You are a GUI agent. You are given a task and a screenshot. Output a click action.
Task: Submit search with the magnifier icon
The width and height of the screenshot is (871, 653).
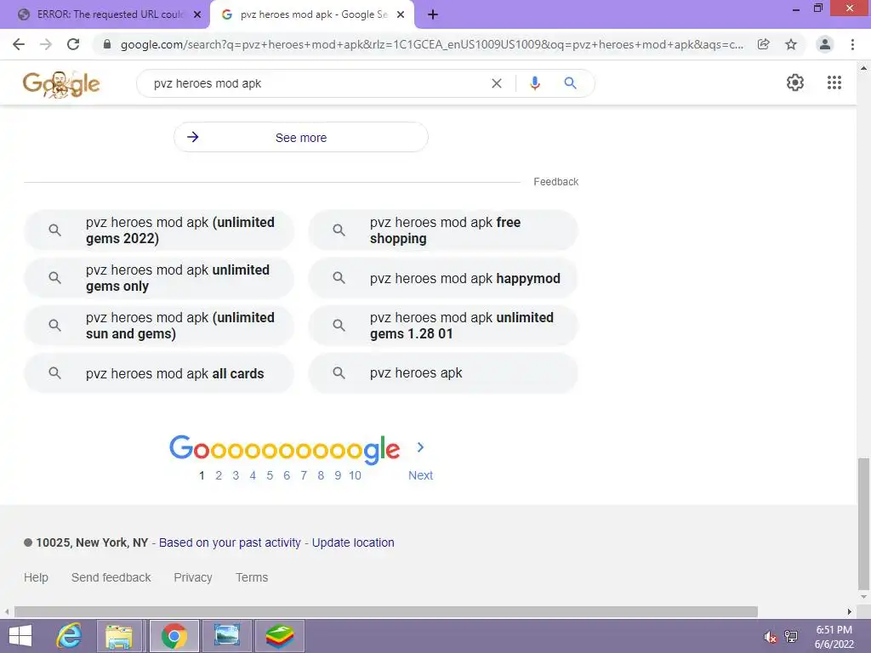point(570,83)
